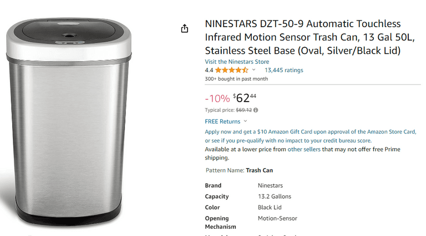Click the $62.44 current price
The image size is (426, 236).
tap(245, 98)
